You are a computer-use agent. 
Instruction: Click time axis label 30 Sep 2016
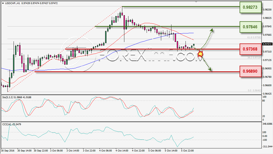coord(8,150)
